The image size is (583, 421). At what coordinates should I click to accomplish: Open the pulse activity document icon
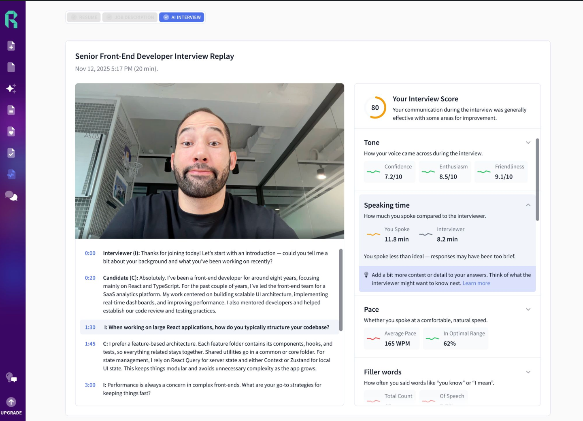[x=11, y=174]
